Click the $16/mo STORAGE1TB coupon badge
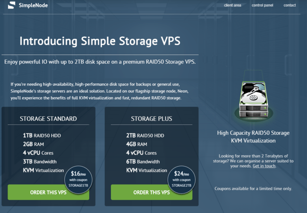This screenshot has height=213, width=307. tap(78, 180)
